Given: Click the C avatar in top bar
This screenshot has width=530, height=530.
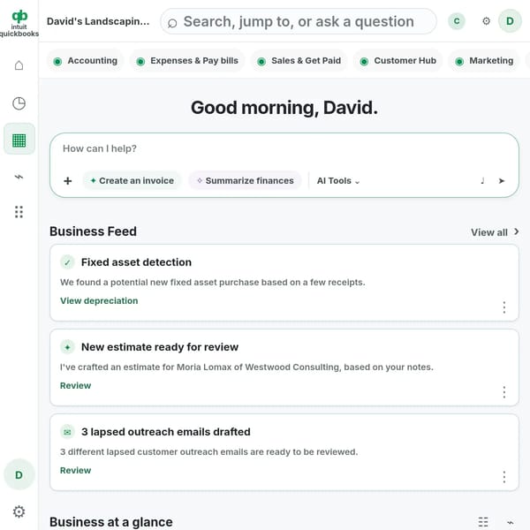Looking at the screenshot, I should pos(457,21).
